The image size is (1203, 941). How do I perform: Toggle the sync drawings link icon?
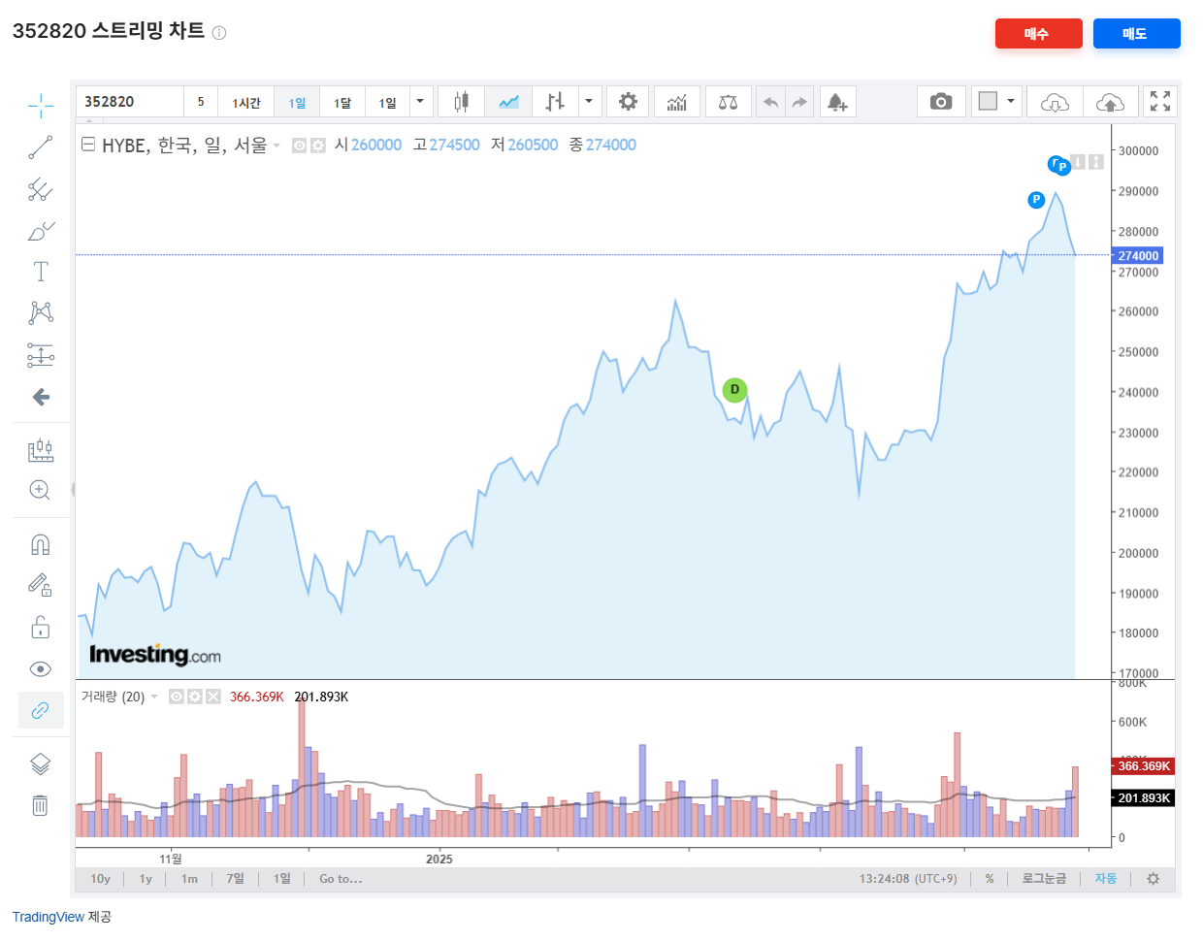coord(41,710)
